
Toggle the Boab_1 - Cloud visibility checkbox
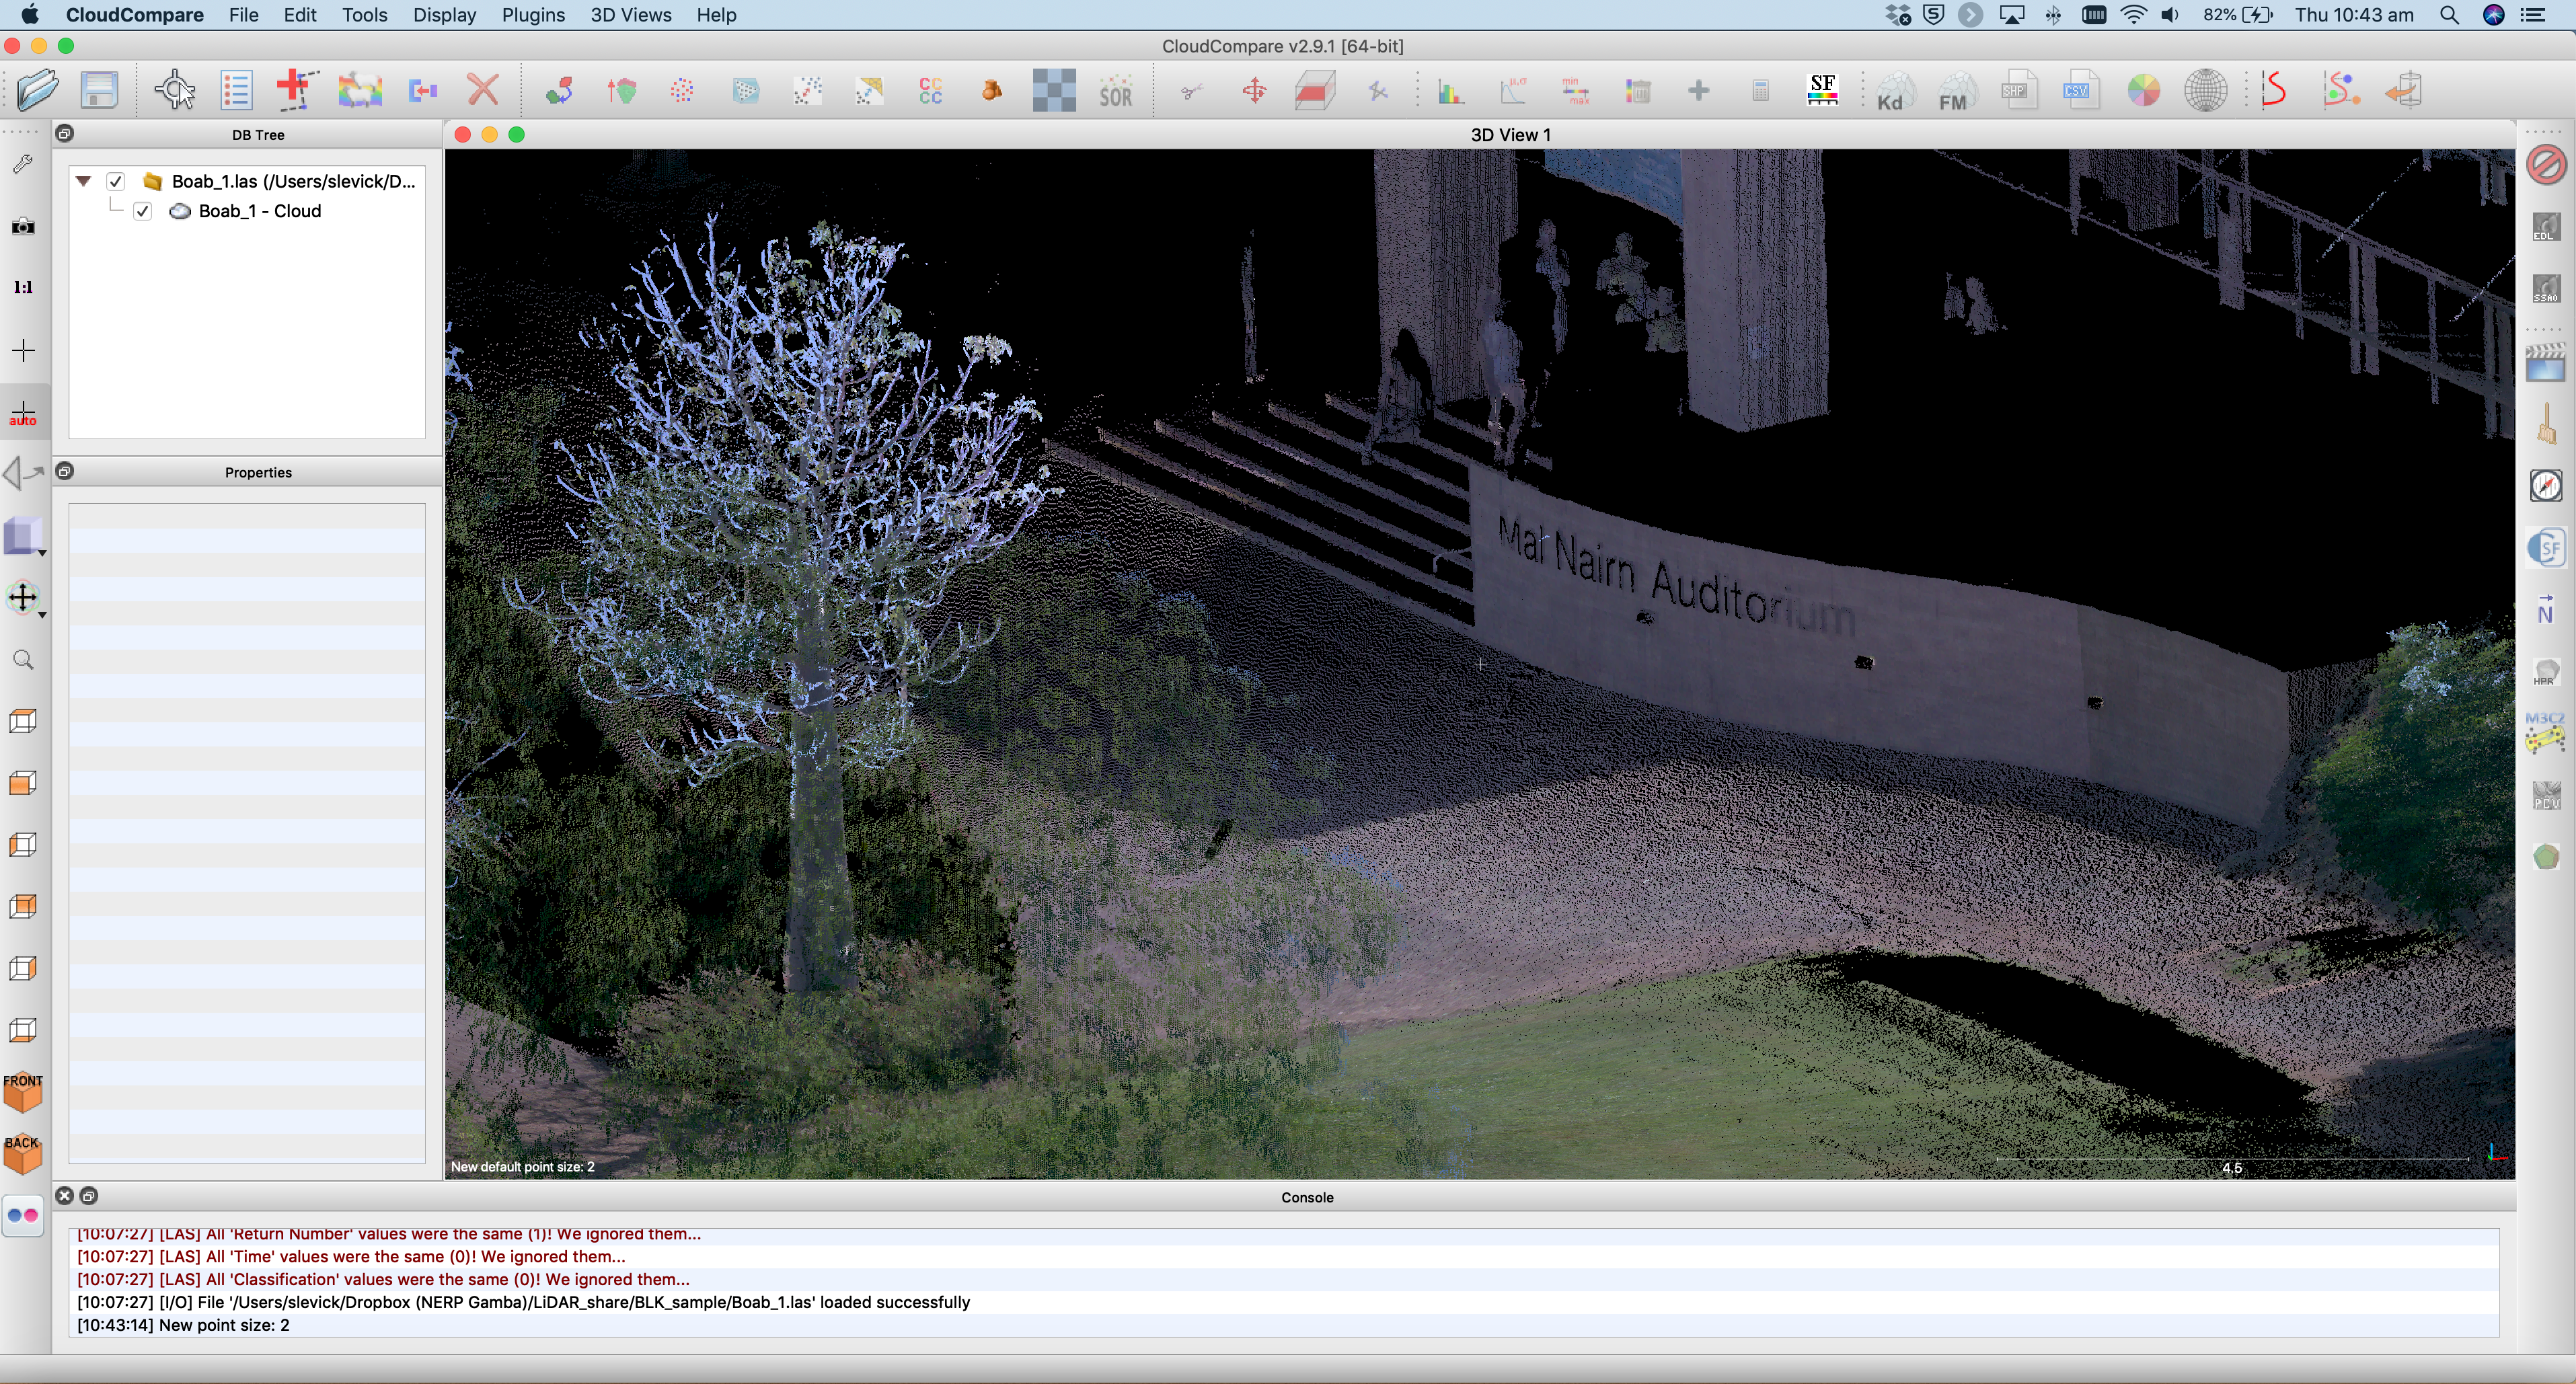coord(142,211)
